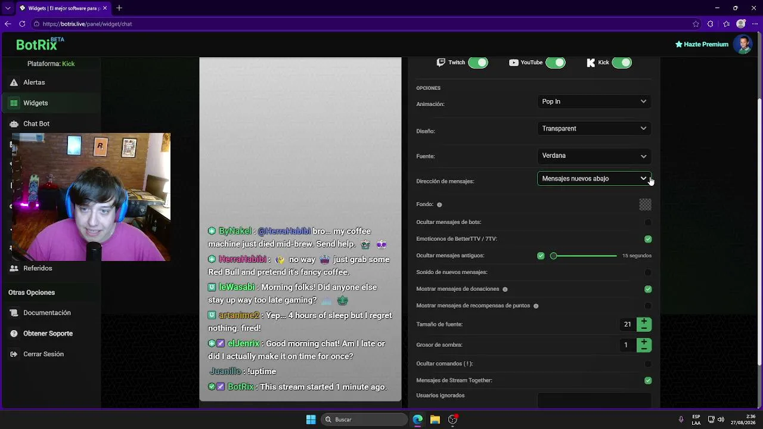Close the Widgets browser tab
Viewport: 763px width, 429px height.
click(x=106, y=8)
